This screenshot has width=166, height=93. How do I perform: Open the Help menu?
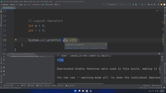51,2
